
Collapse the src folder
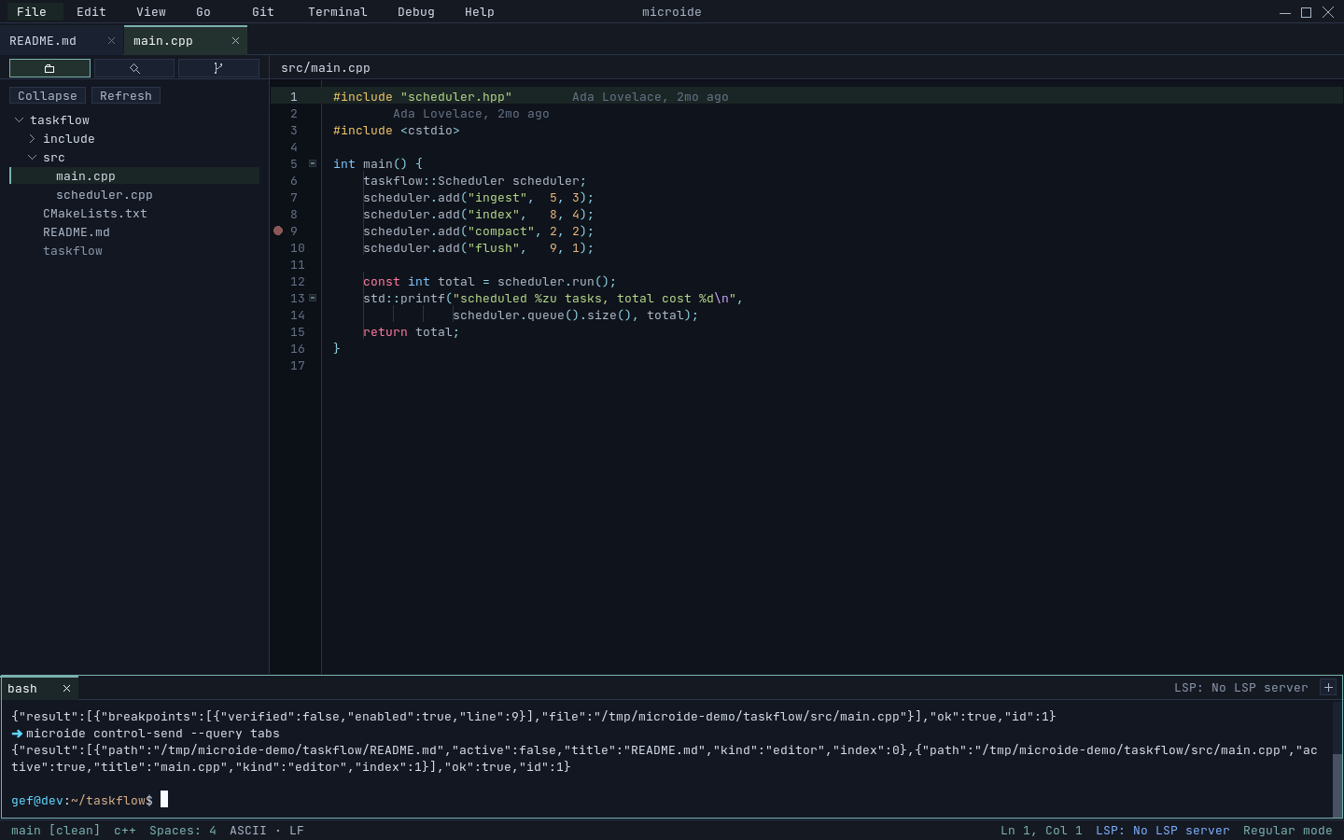[32, 158]
